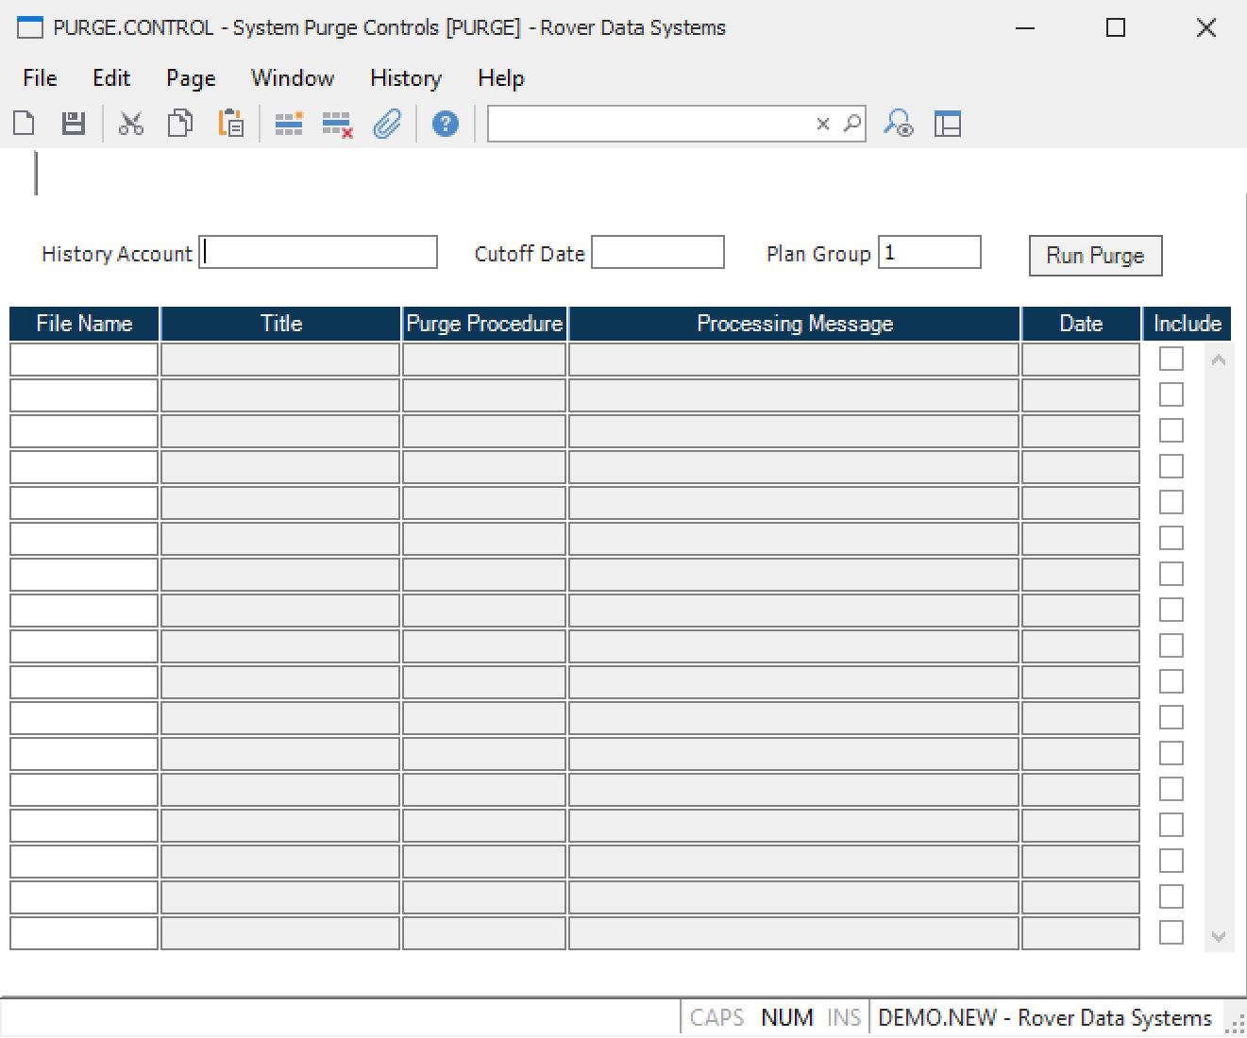Check the Include box in the last row
The height and width of the screenshot is (1038, 1247).
1171,932
